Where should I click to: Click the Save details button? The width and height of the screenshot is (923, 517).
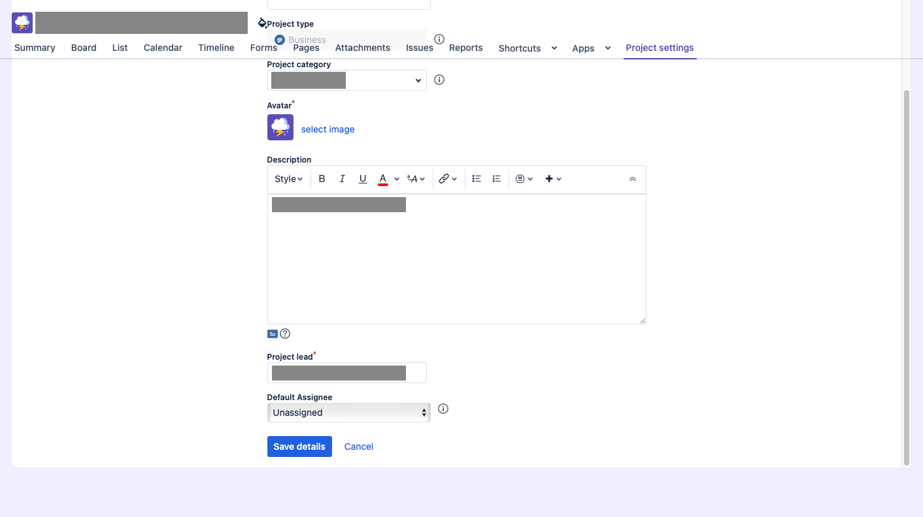(x=299, y=446)
